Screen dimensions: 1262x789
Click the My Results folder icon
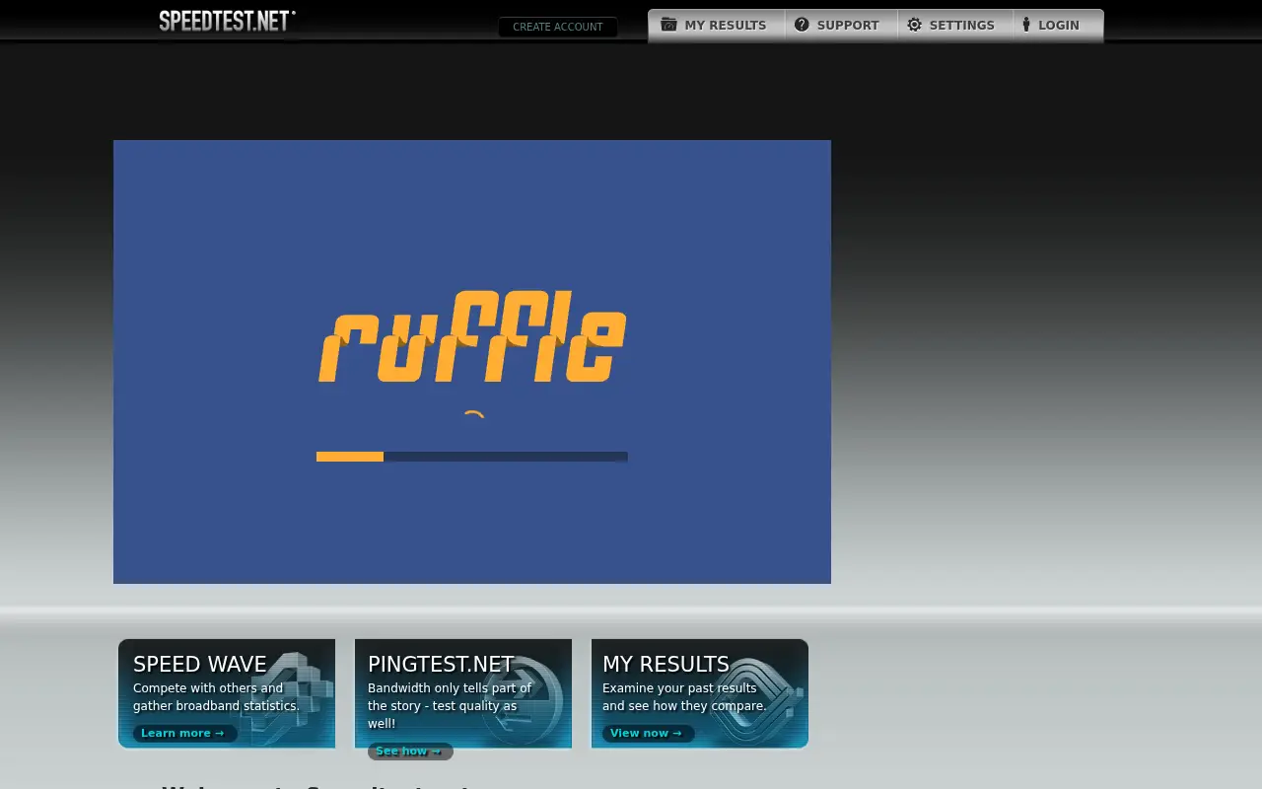668,25
